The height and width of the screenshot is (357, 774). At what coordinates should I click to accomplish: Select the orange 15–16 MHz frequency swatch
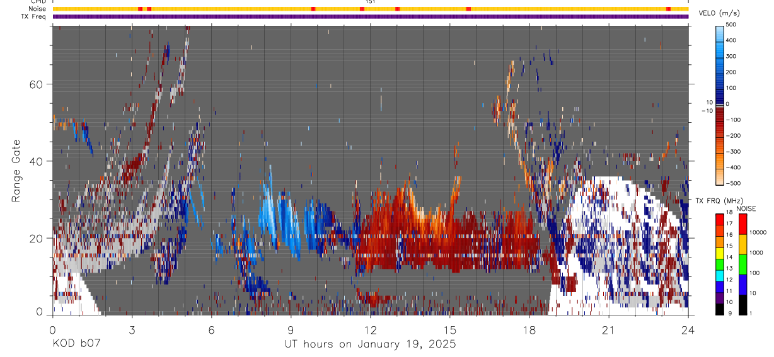coord(720,242)
